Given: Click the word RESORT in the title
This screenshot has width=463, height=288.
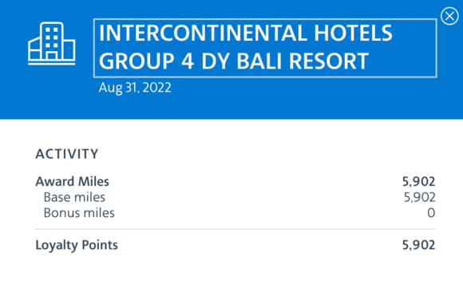Looking at the screenshot, I should [328, 61].
